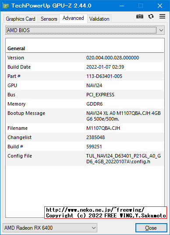Screen dimensions: 170x235
Task: Open the AMD Radeon RX 6400 GPU selector
Action: click(50, 228)
